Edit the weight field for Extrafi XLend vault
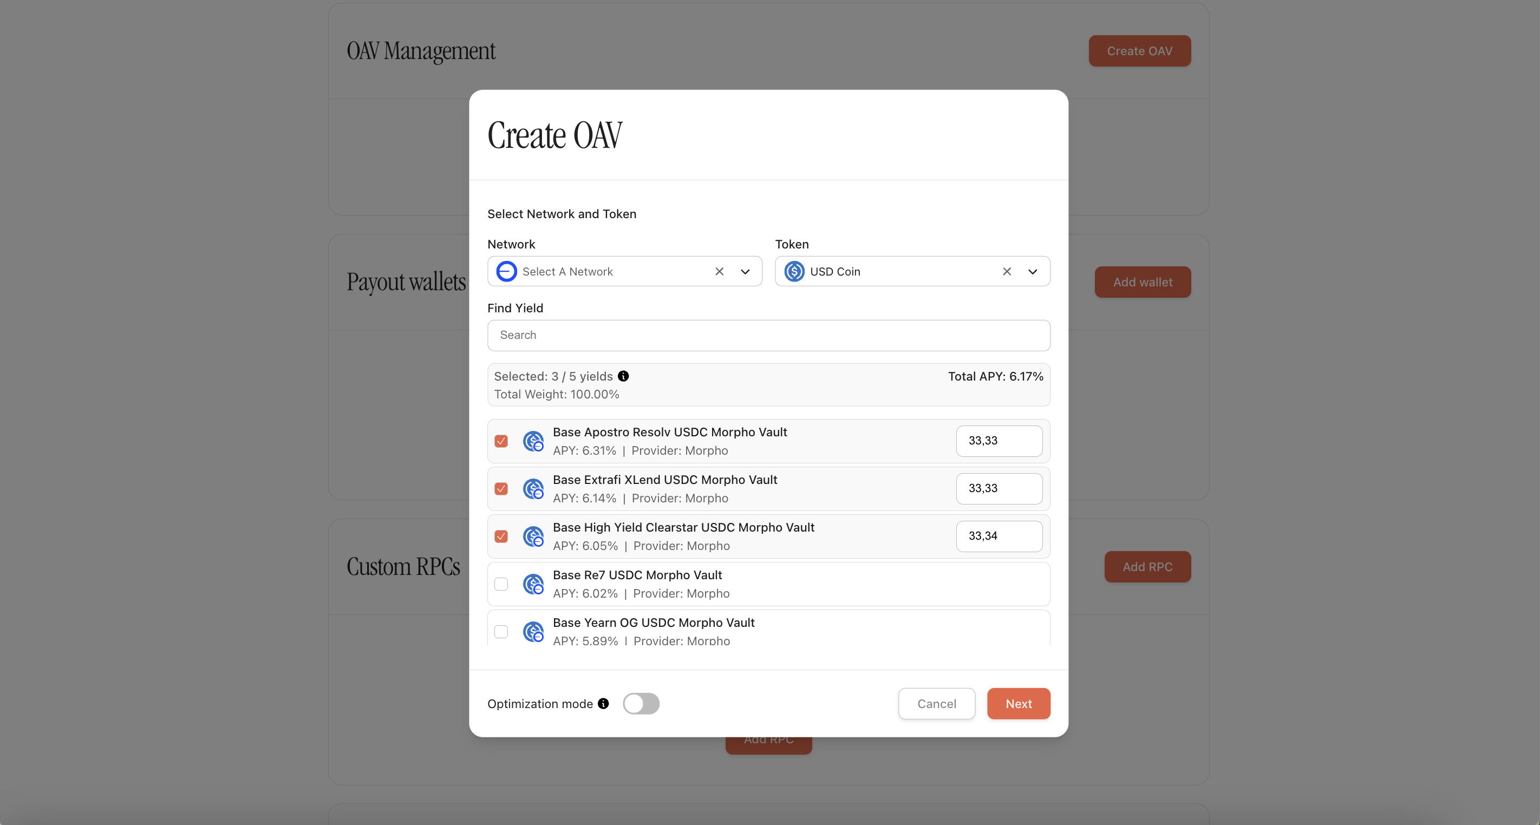The height and width of the screenshot is (825, 1540). point(999,489)
